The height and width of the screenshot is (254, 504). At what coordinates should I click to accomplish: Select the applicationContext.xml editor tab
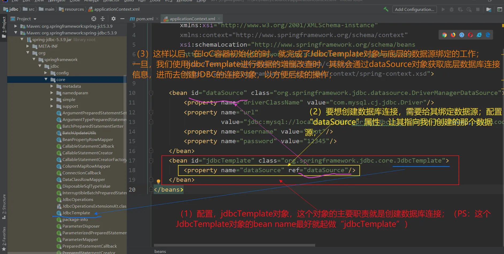click(192, 19)
